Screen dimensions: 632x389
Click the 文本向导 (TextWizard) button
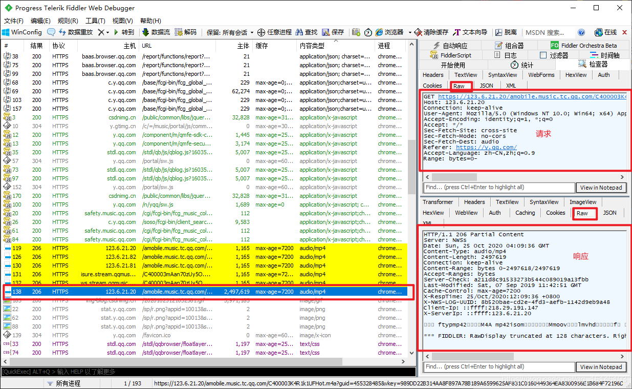pyautogui.click(x=470, y=32)
